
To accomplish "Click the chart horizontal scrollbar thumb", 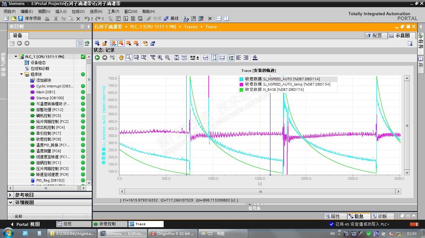I will (260, 192).
